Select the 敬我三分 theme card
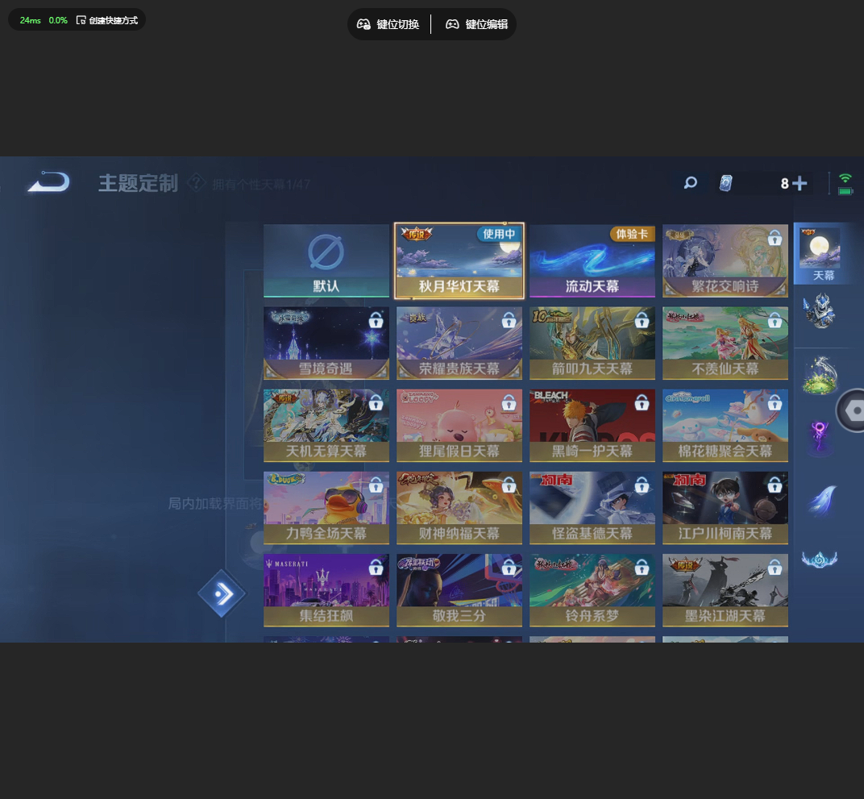Image resolution: width=864 pixels, height=799 pixels. point(459,590)
